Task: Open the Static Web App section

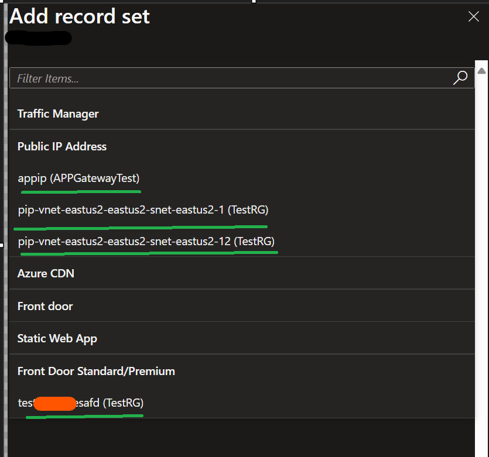Action: point(57,338)
